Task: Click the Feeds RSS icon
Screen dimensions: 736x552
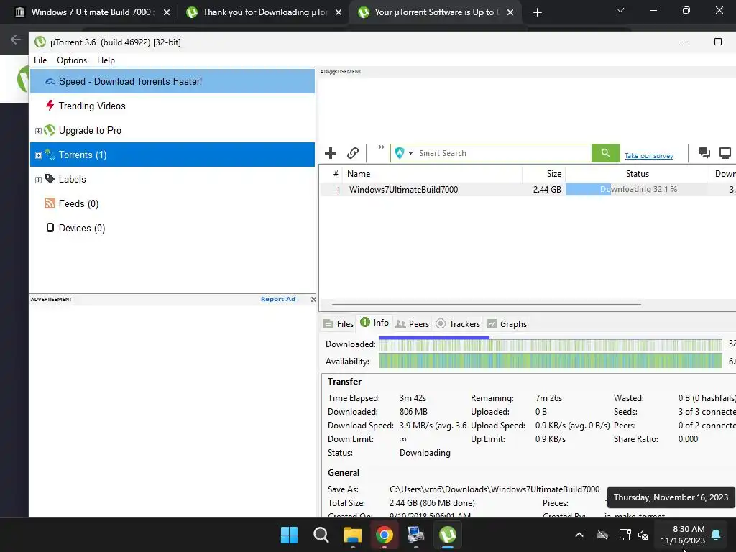Action: [50, 203]
